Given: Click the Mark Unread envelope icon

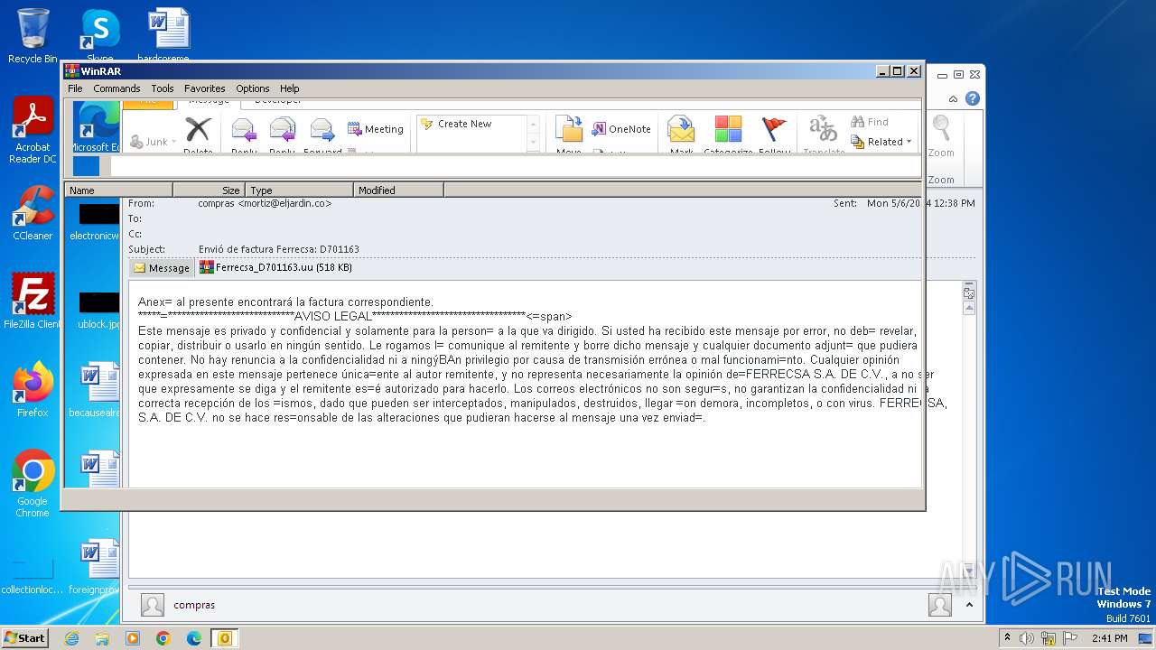Looking at the screenshot, I should (x=681, y=129).
